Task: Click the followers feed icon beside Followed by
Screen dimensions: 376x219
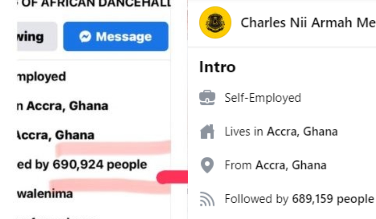Action: (207, 199)
